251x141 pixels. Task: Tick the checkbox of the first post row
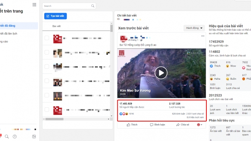coord(47,38)
